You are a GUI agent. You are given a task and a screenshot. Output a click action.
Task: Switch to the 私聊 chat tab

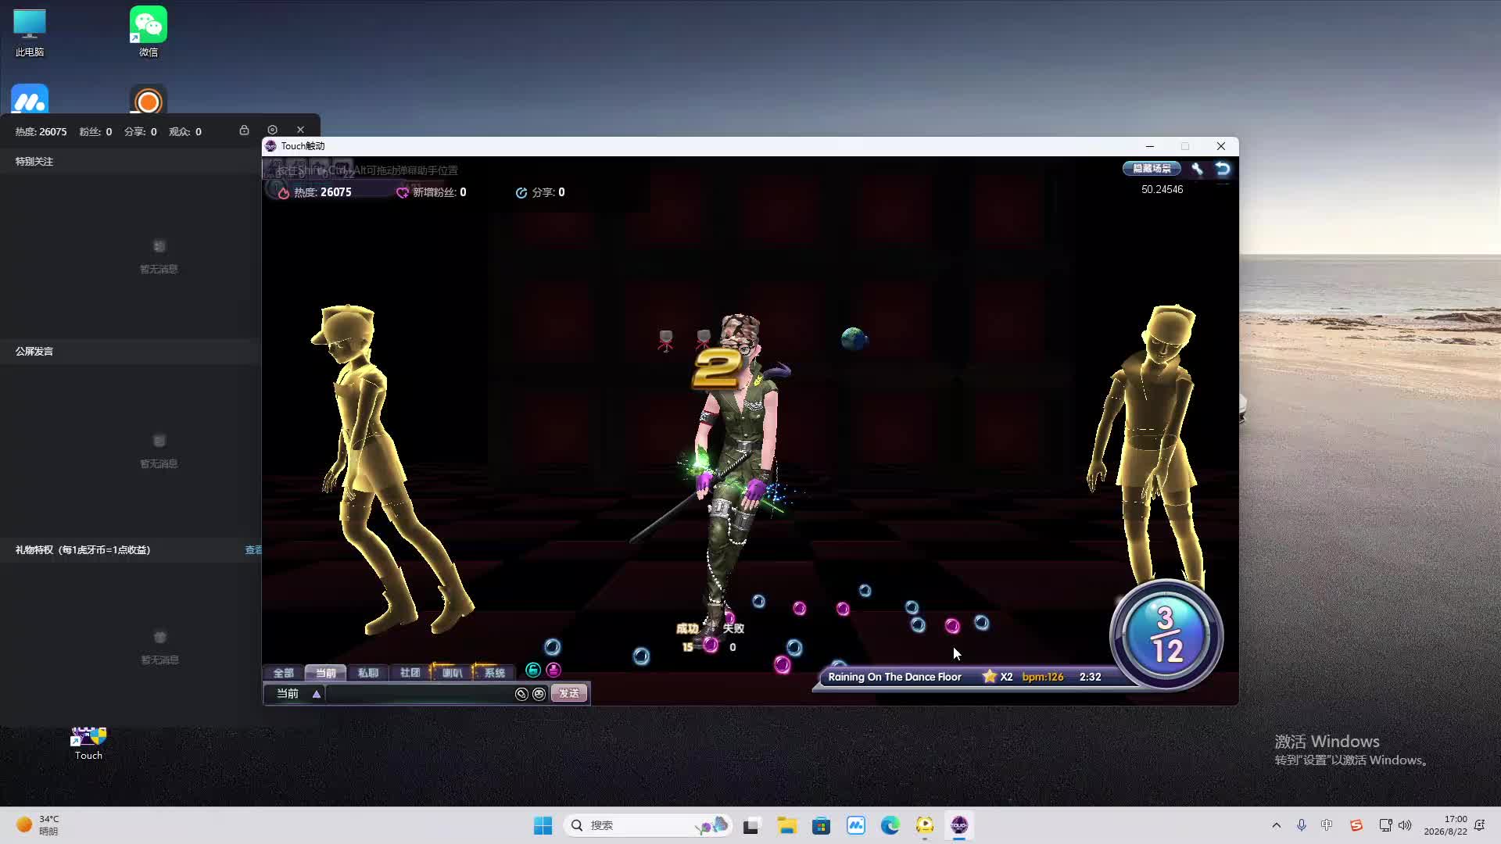pos(367,673)
